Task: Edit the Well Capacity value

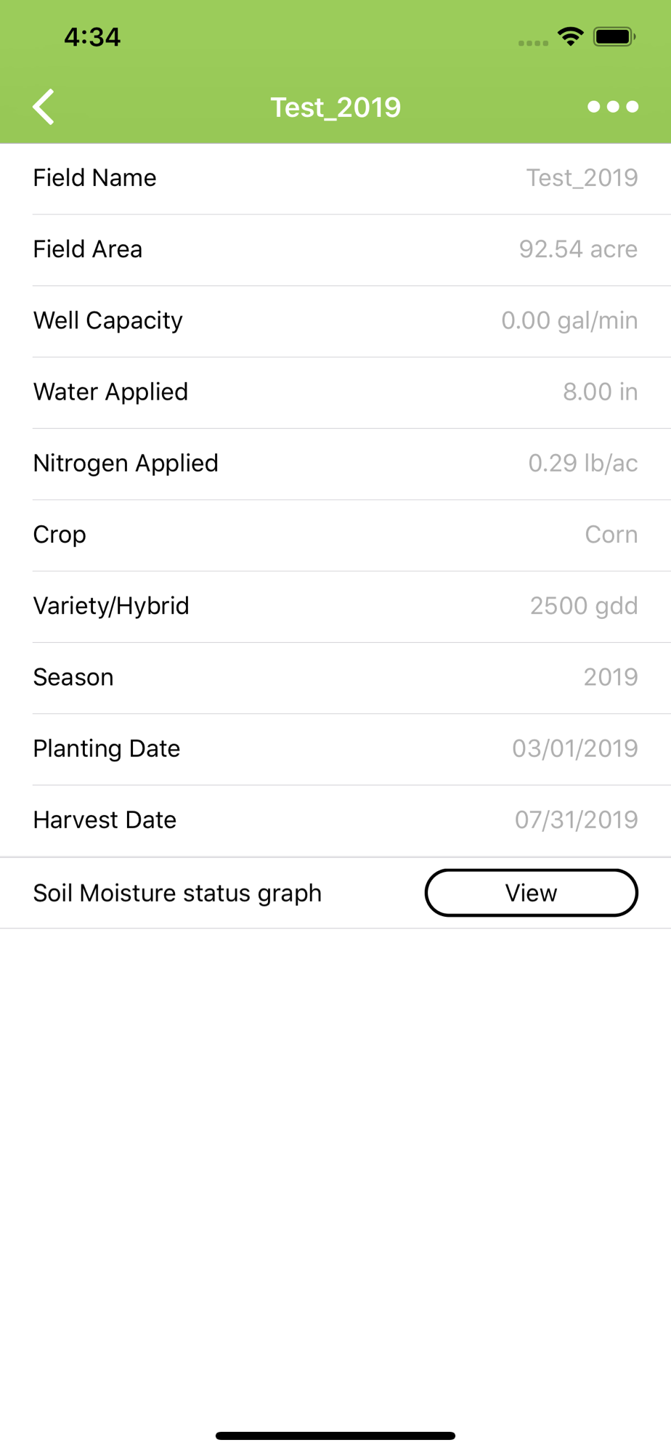Action: tap(569, 320)
